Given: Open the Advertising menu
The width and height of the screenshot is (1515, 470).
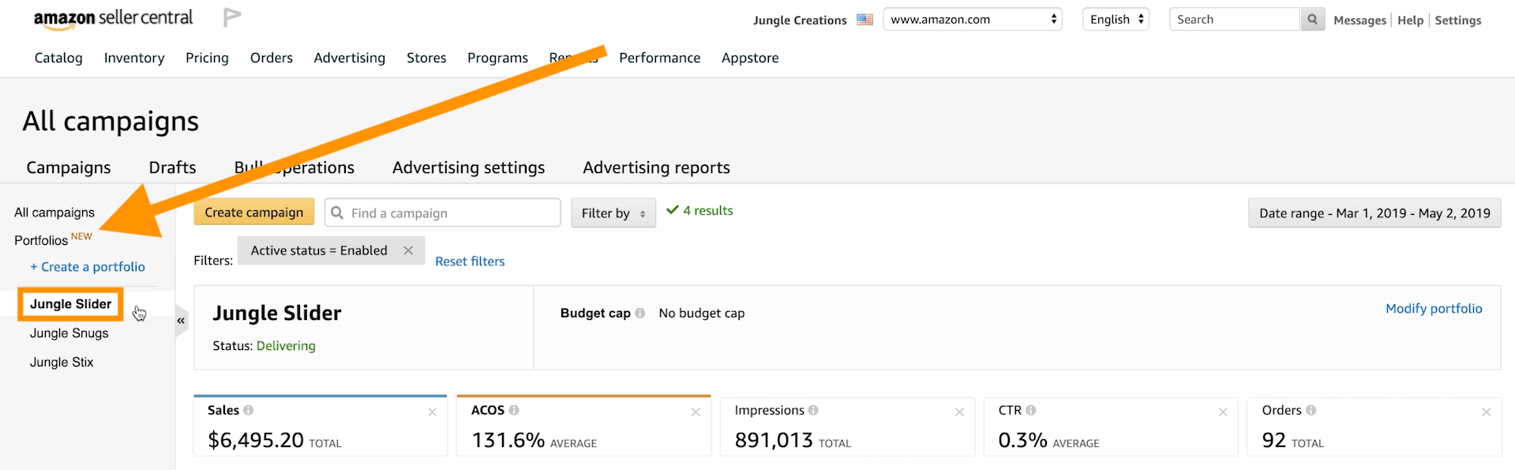Looking at the screenshot, I should coord(349,58).
